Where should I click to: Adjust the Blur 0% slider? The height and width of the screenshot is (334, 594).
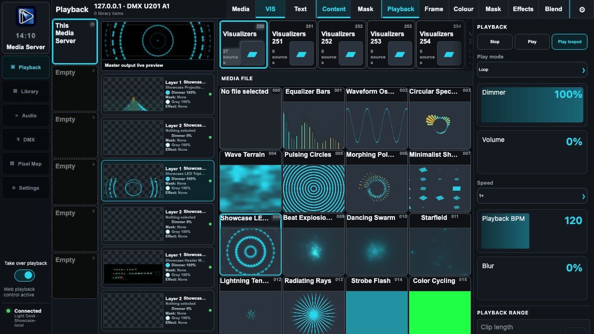point(532,278)
